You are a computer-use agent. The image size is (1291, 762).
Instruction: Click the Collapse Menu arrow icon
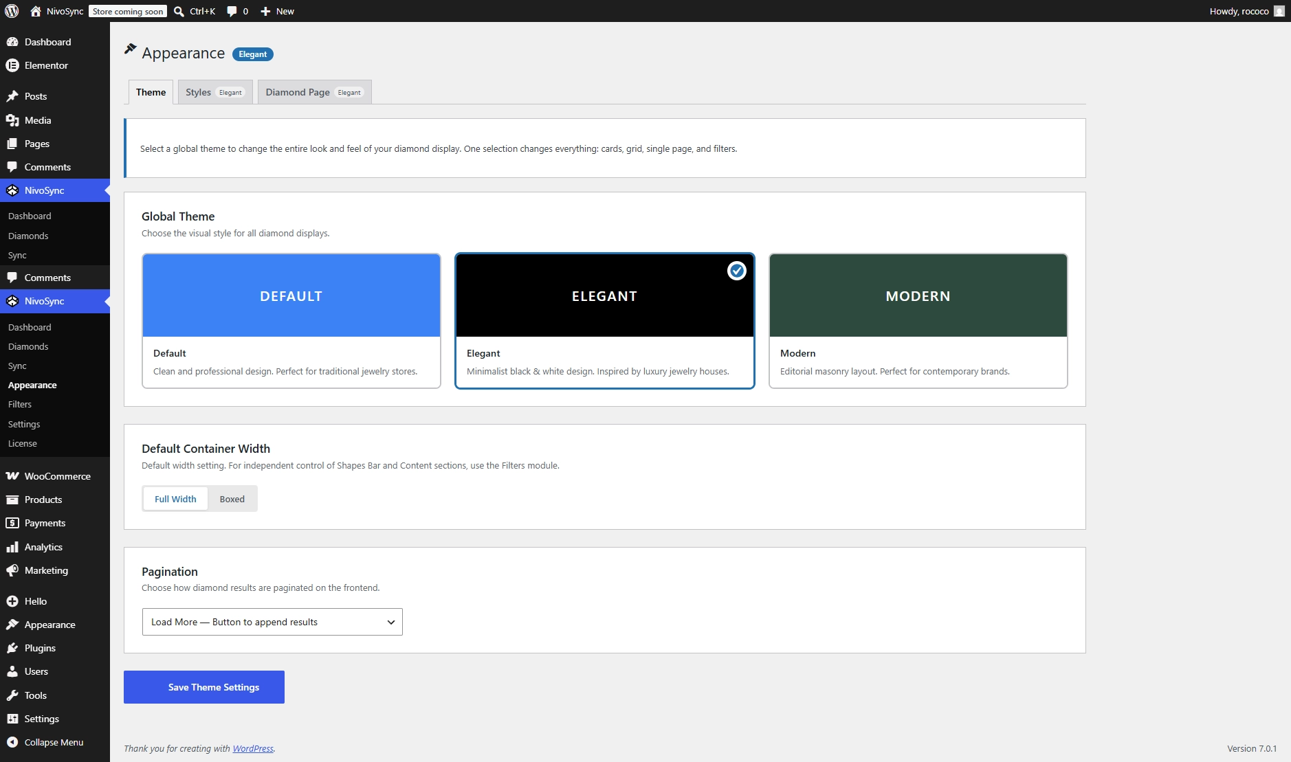[x=12, y=742]
